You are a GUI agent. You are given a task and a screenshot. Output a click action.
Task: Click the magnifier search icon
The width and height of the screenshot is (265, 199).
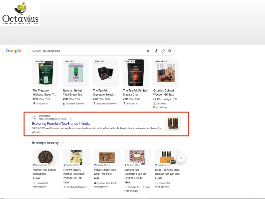tap(170, 51)
